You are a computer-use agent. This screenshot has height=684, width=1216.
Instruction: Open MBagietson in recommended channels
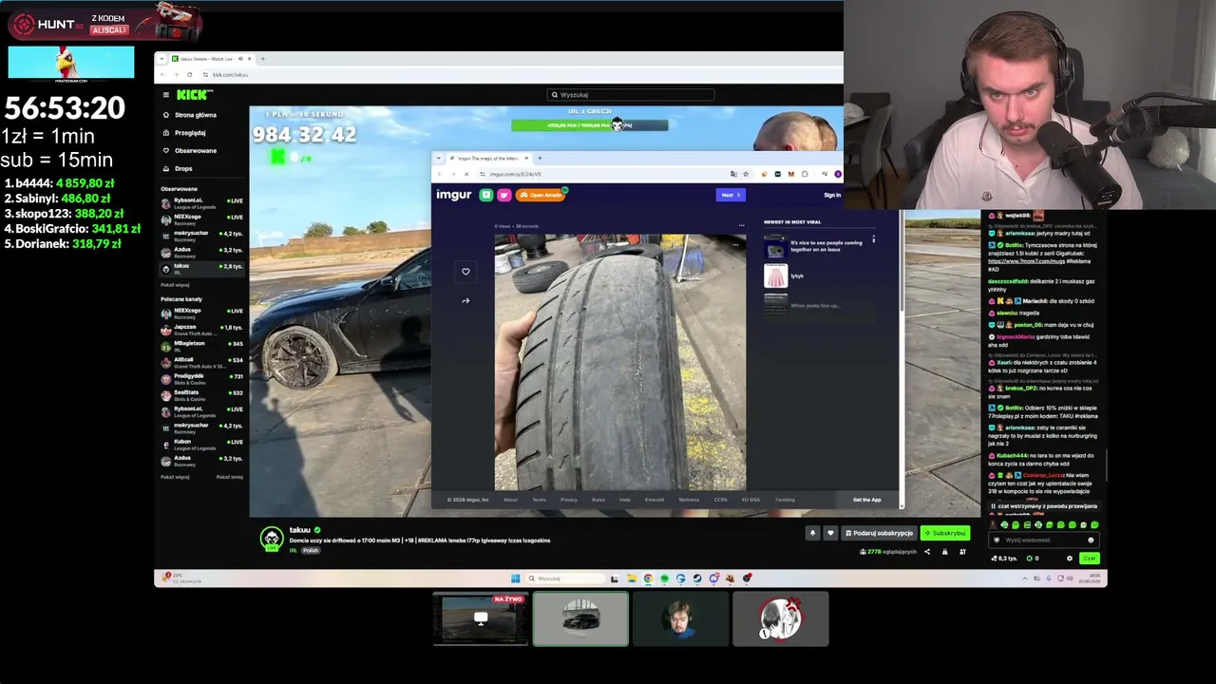201,345
